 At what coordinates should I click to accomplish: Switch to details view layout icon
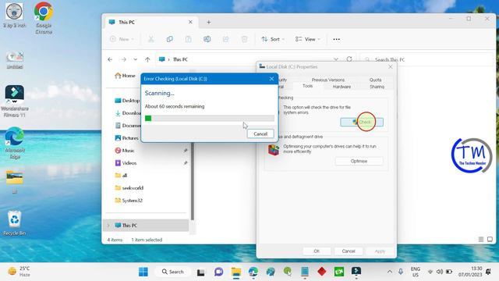coord(481,240)
